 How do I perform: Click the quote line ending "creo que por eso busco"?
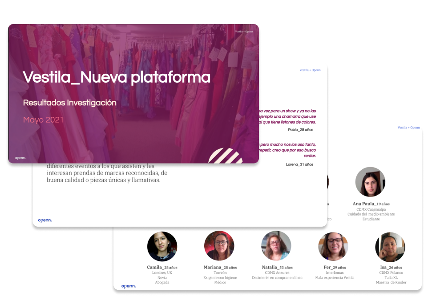pyautogui.click(x=287, y=150)
